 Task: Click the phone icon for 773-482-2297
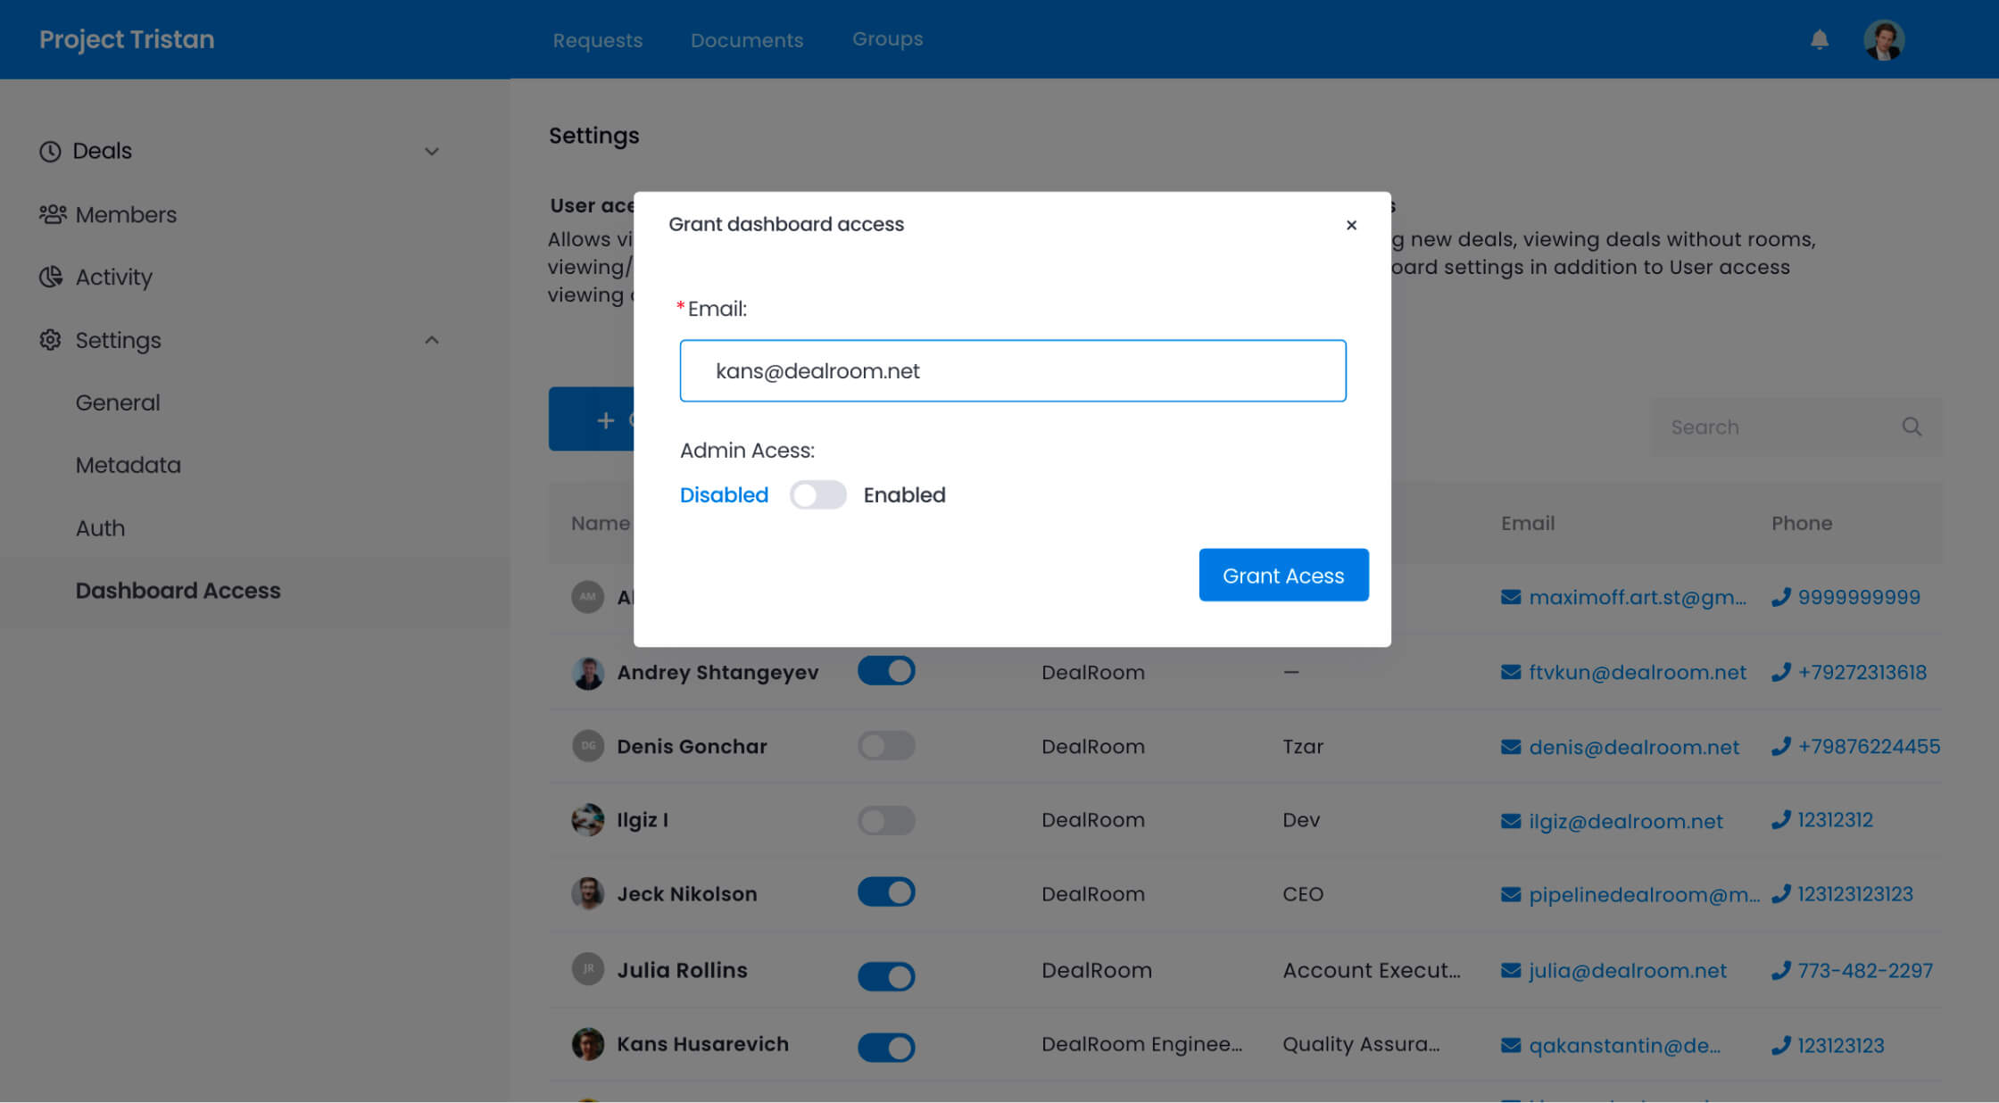(1780, 970)
